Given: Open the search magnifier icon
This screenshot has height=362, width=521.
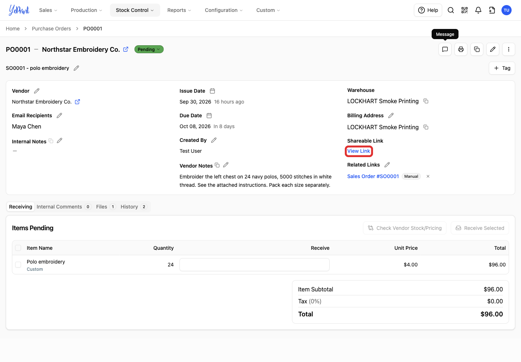Looking at the screenshot, I should pyautogui.click(x=451, y=10).
